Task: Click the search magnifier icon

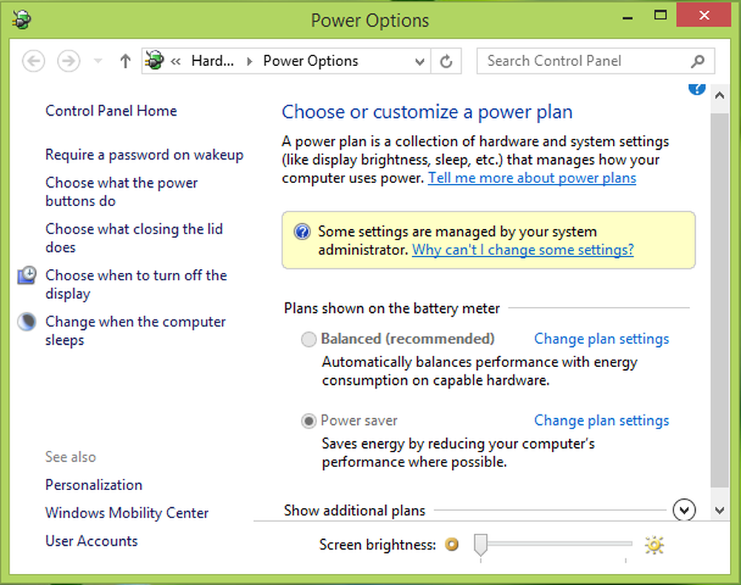Action: pos(697,61)
